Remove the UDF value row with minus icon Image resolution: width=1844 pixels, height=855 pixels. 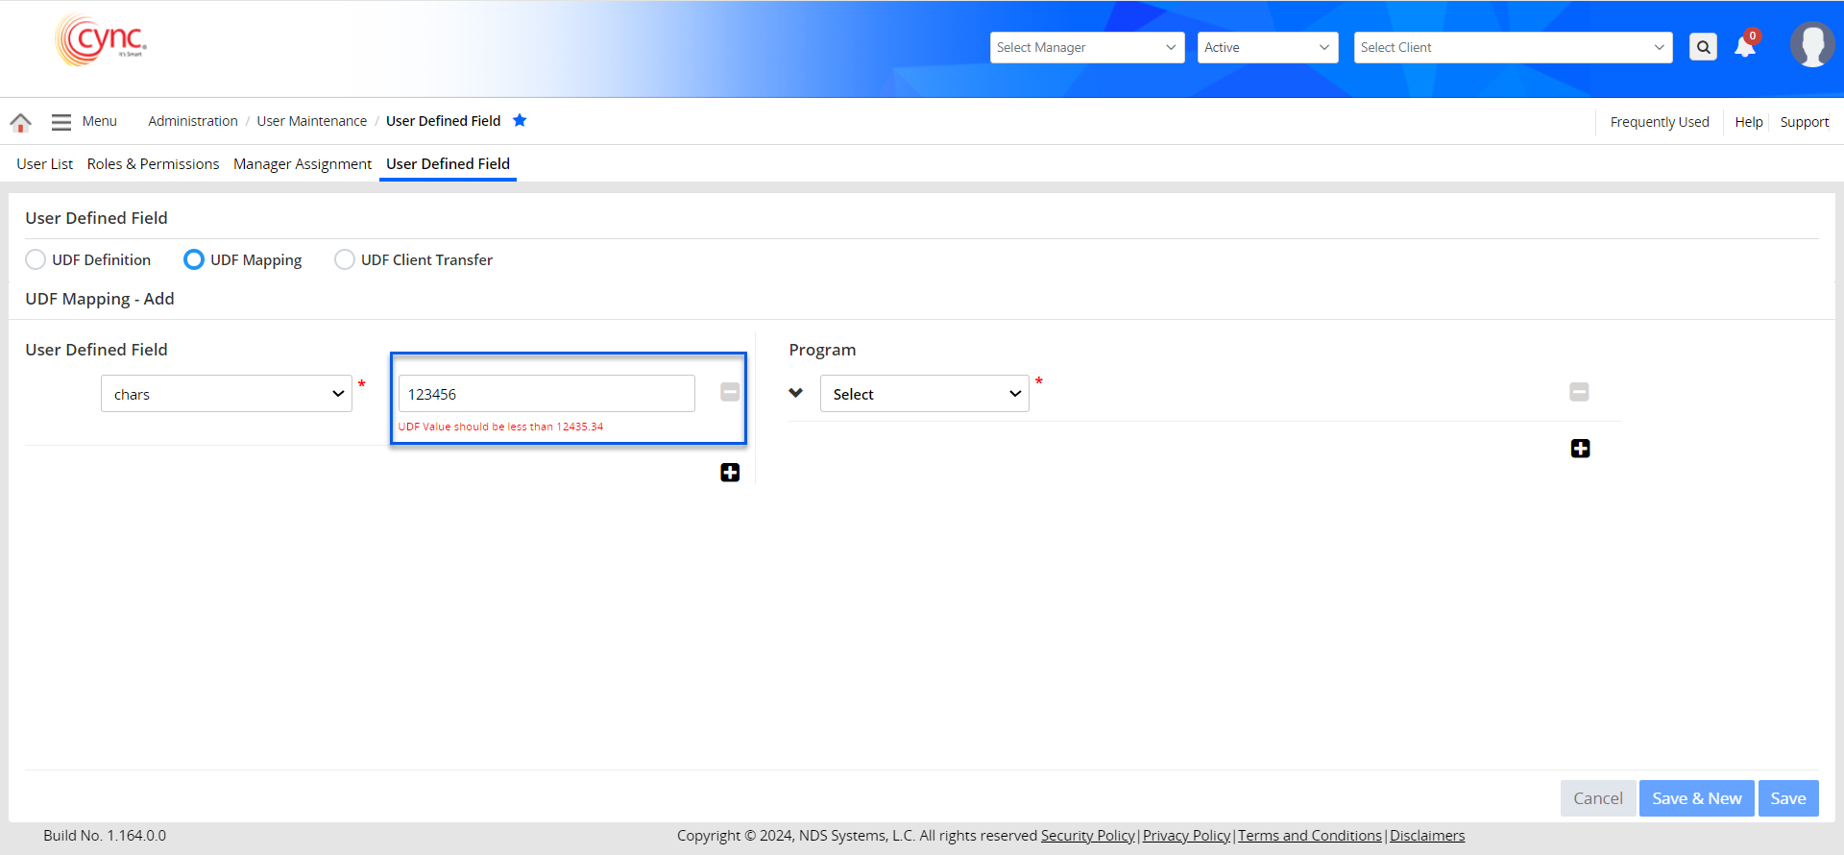click(730, 392)
